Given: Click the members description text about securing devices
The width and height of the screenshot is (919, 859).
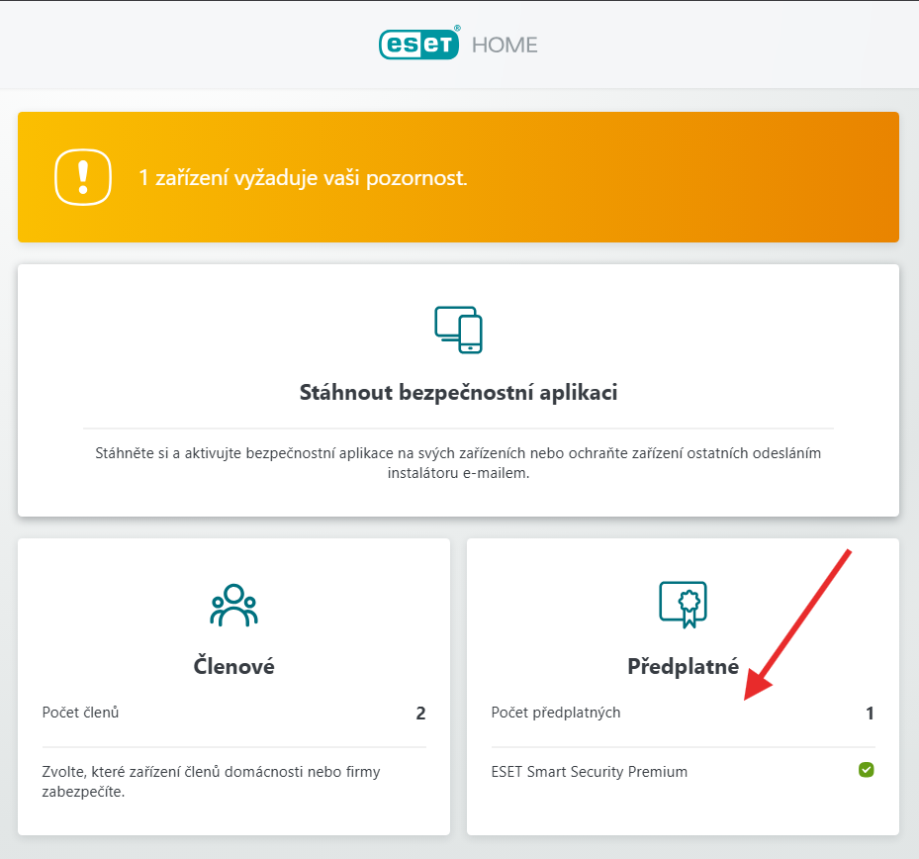Looking at the screenshot, I should pos(212,781).
